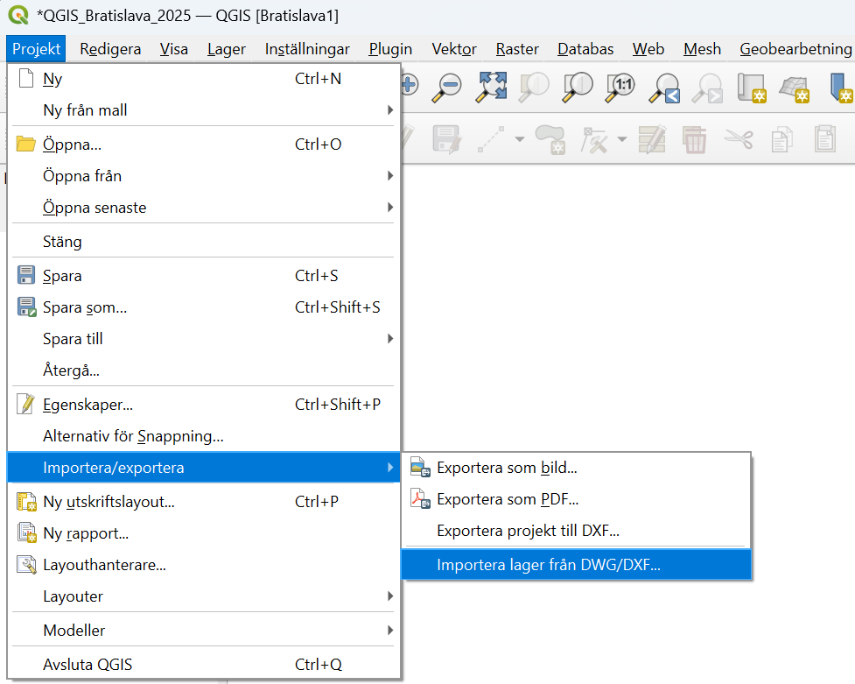The height and width of the screenshot is (684, 855).
Task: Click the Zoom Next icon
Action: point(707,88)
